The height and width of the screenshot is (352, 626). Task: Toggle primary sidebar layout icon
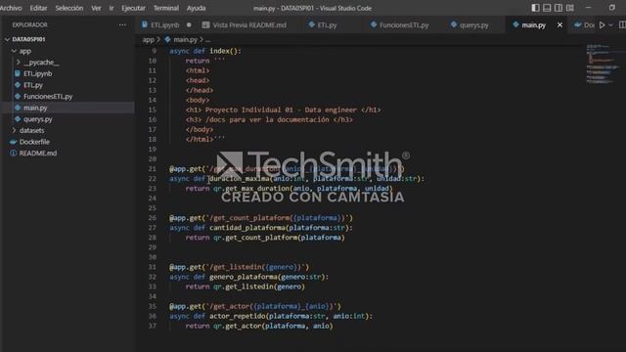pos(535,8)
